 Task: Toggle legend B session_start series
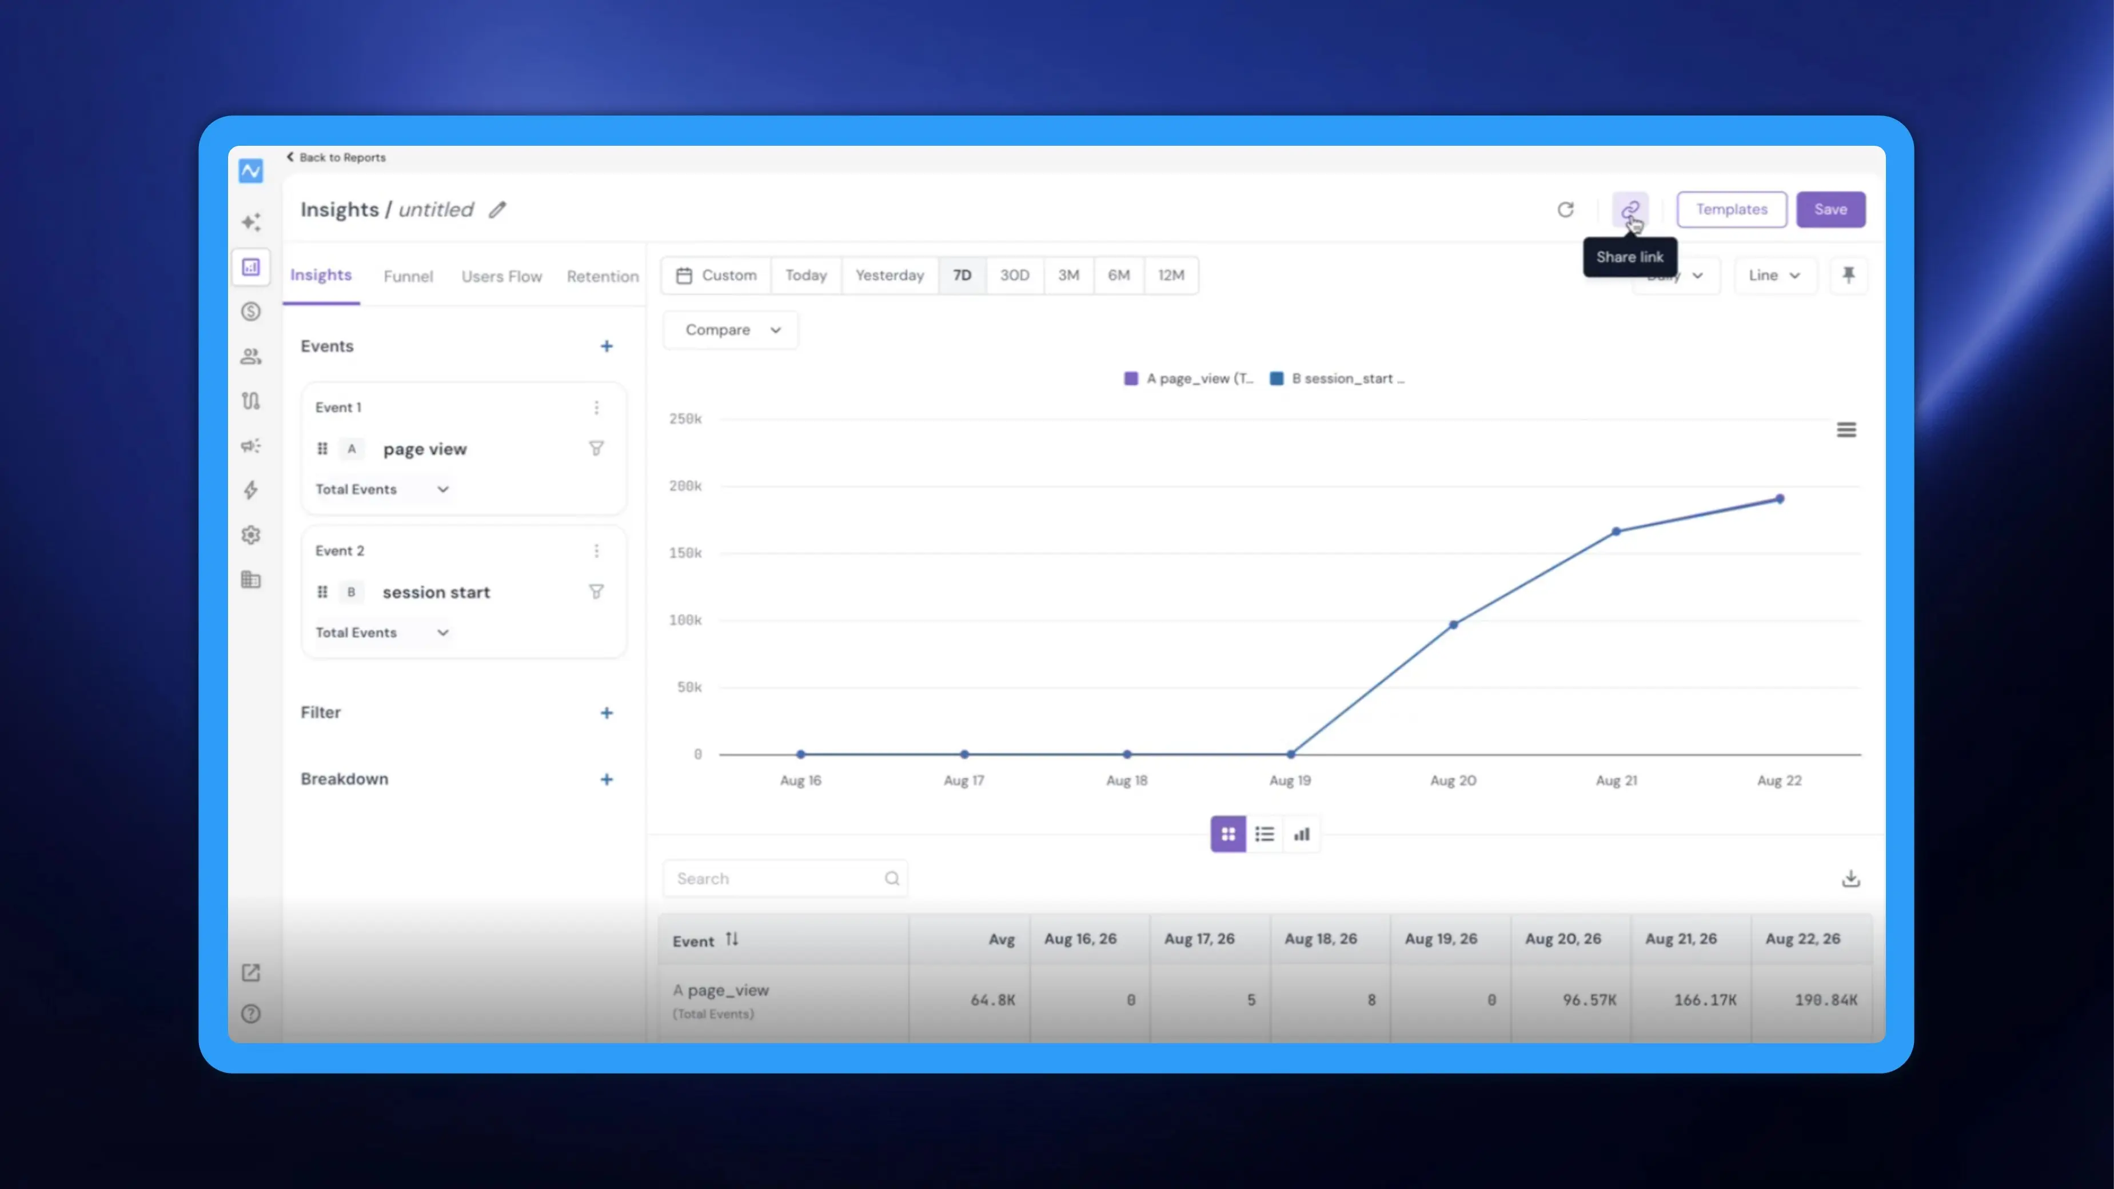pos(1338,378)
